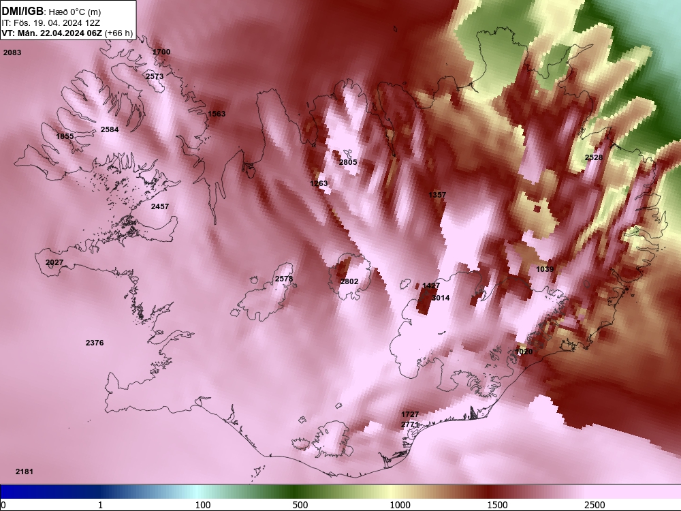Click the 2573 height label
Image resolution: width=681 pixels, height=511 pixels.
coord(155,76)
